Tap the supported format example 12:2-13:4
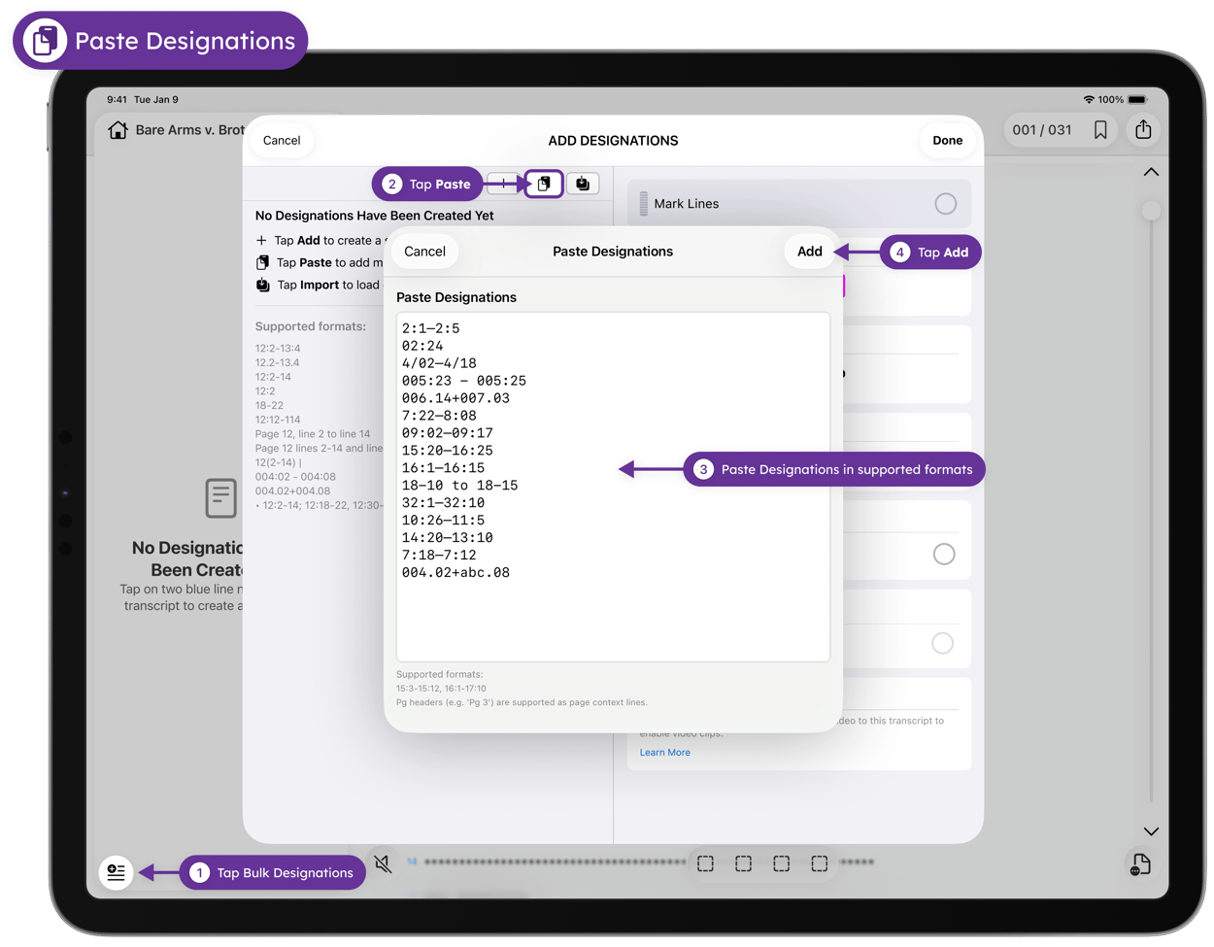This screenshot has width=1214, height=947. (x=278, y=348)
